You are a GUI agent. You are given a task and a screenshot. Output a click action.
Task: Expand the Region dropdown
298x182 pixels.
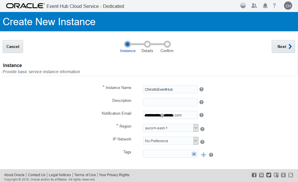[196, 128]
